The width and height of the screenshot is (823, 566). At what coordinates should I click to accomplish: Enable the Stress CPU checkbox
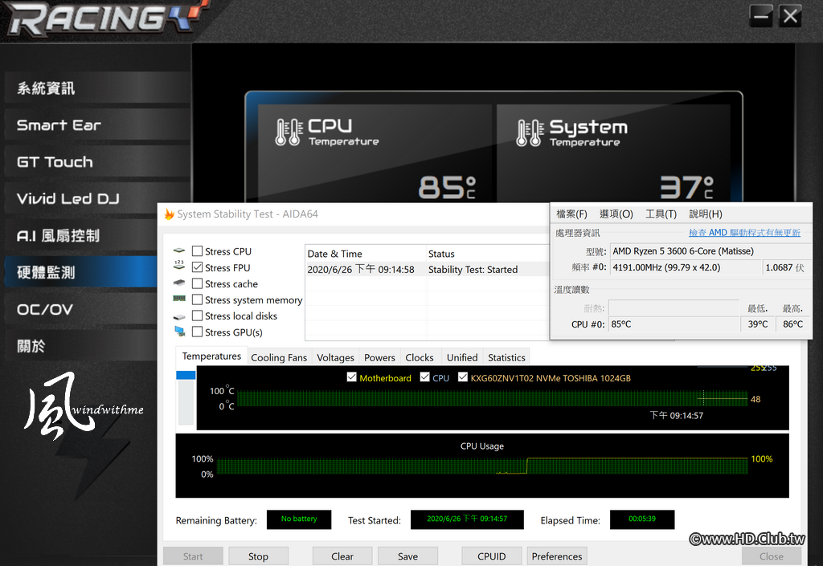(x=198, y=251)
